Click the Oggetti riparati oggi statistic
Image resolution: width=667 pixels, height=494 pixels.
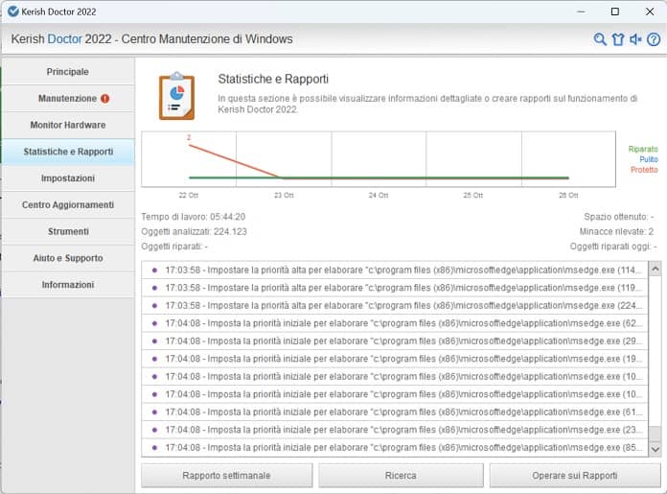pyautogui.click(x=613, y=247)
